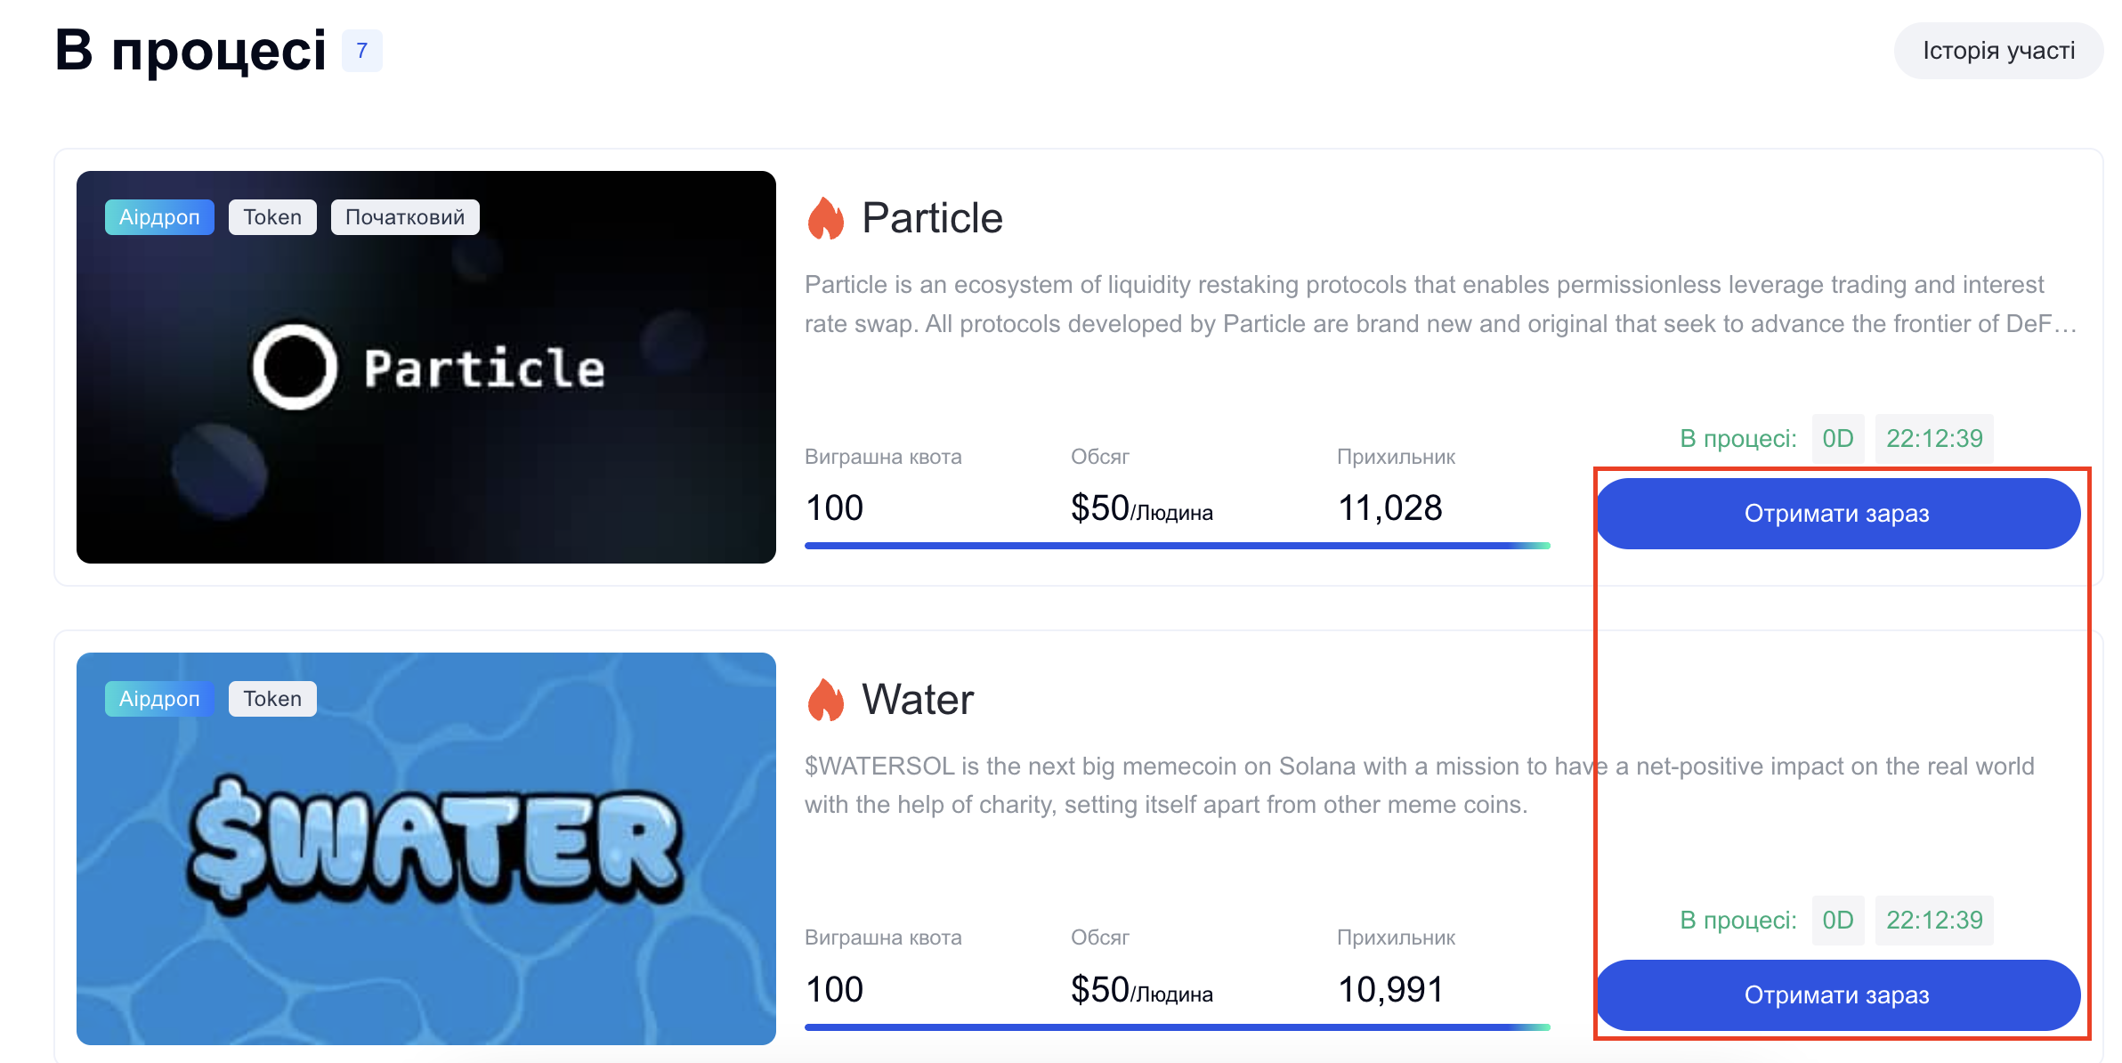Click the Water progress bar
Viewport: 2122px width, 1063px height.
(x=1177, y=1027)
